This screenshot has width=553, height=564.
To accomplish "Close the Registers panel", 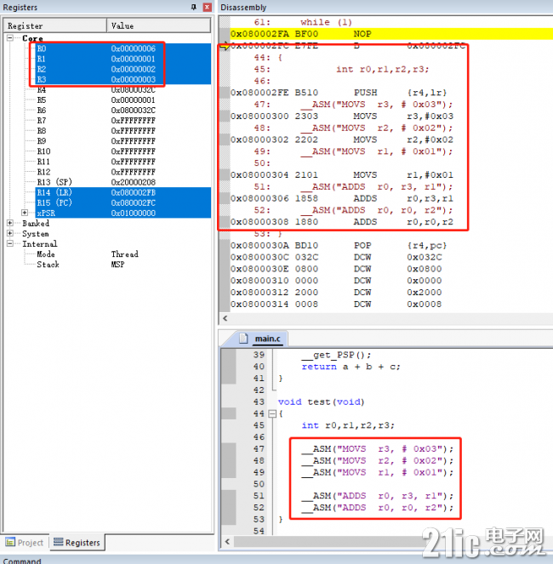I will tap(208, 7).
